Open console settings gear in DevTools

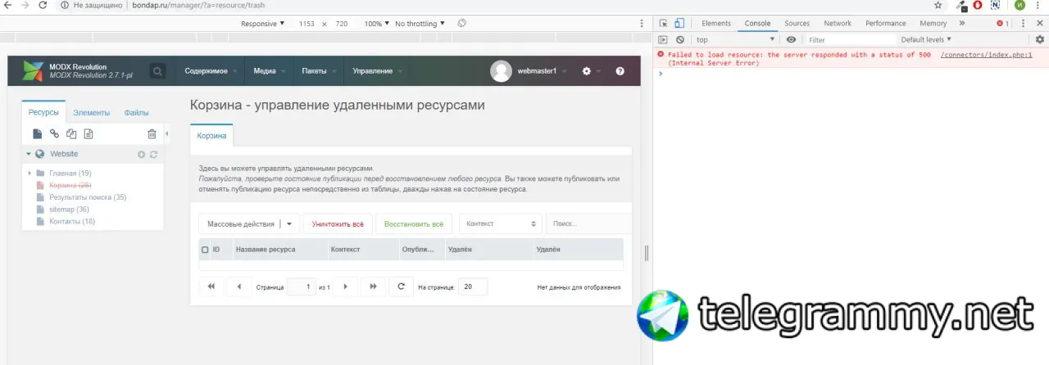pos(1040,39)
